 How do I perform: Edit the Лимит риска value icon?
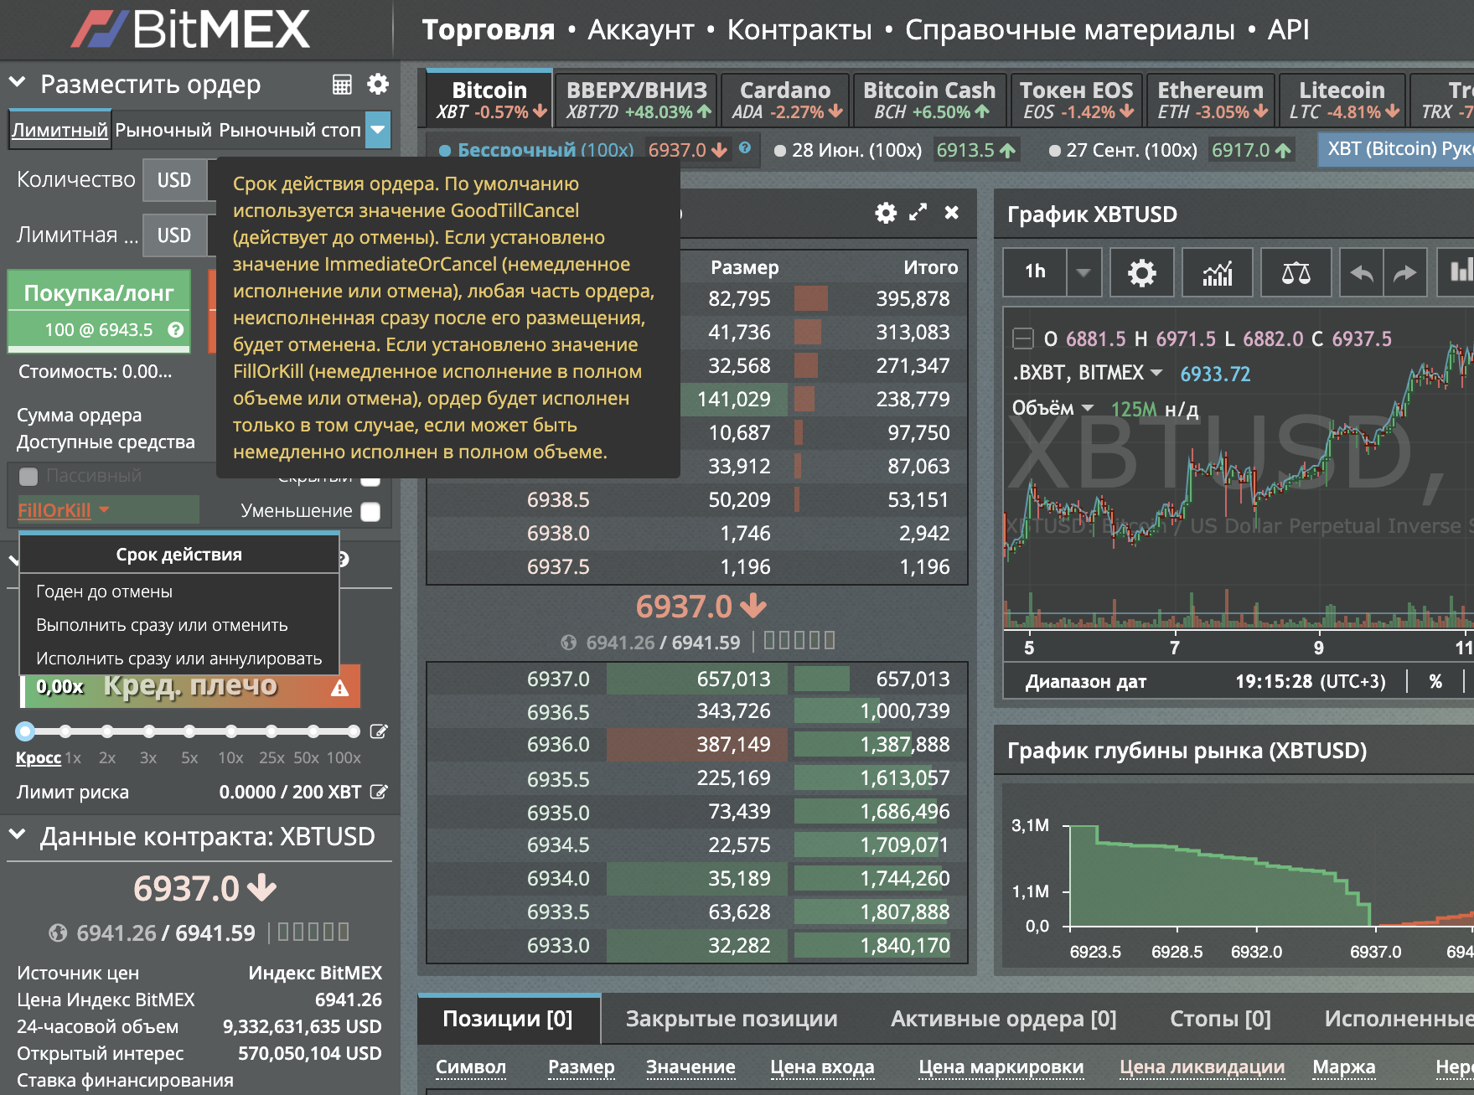pyautogui.click(x=379, y=792)
